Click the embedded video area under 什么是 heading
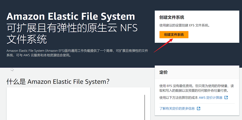Screen dimensions: 242x120 coord(78,104)
